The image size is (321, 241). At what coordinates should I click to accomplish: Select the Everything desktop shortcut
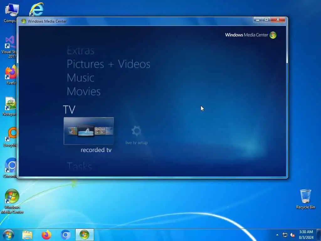pyautogui.click(x=10, y=137)
